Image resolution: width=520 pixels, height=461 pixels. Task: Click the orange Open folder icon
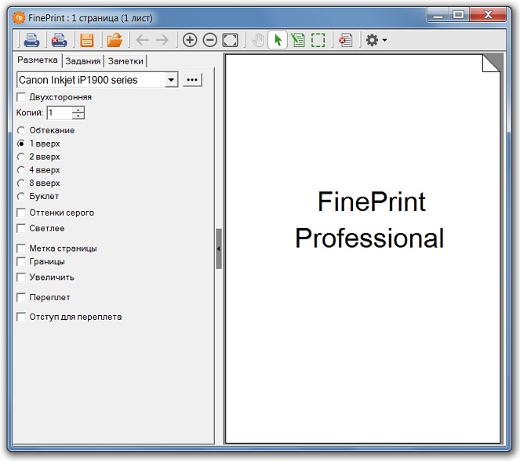pos(115,40)
